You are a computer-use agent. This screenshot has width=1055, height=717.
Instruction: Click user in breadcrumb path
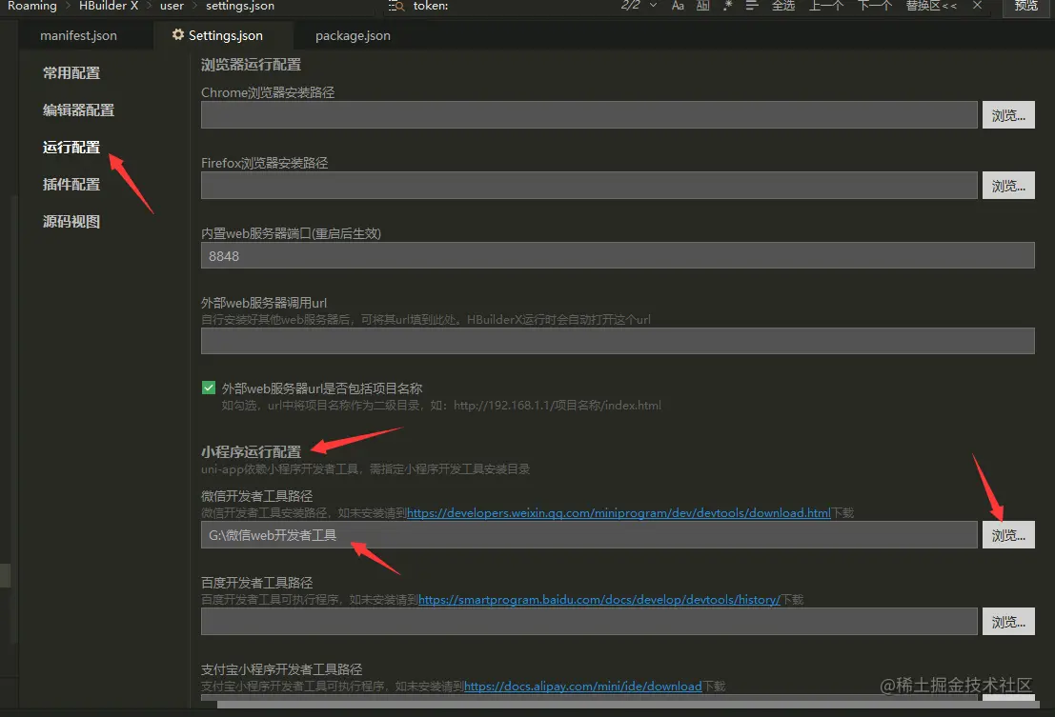[172, 6]
